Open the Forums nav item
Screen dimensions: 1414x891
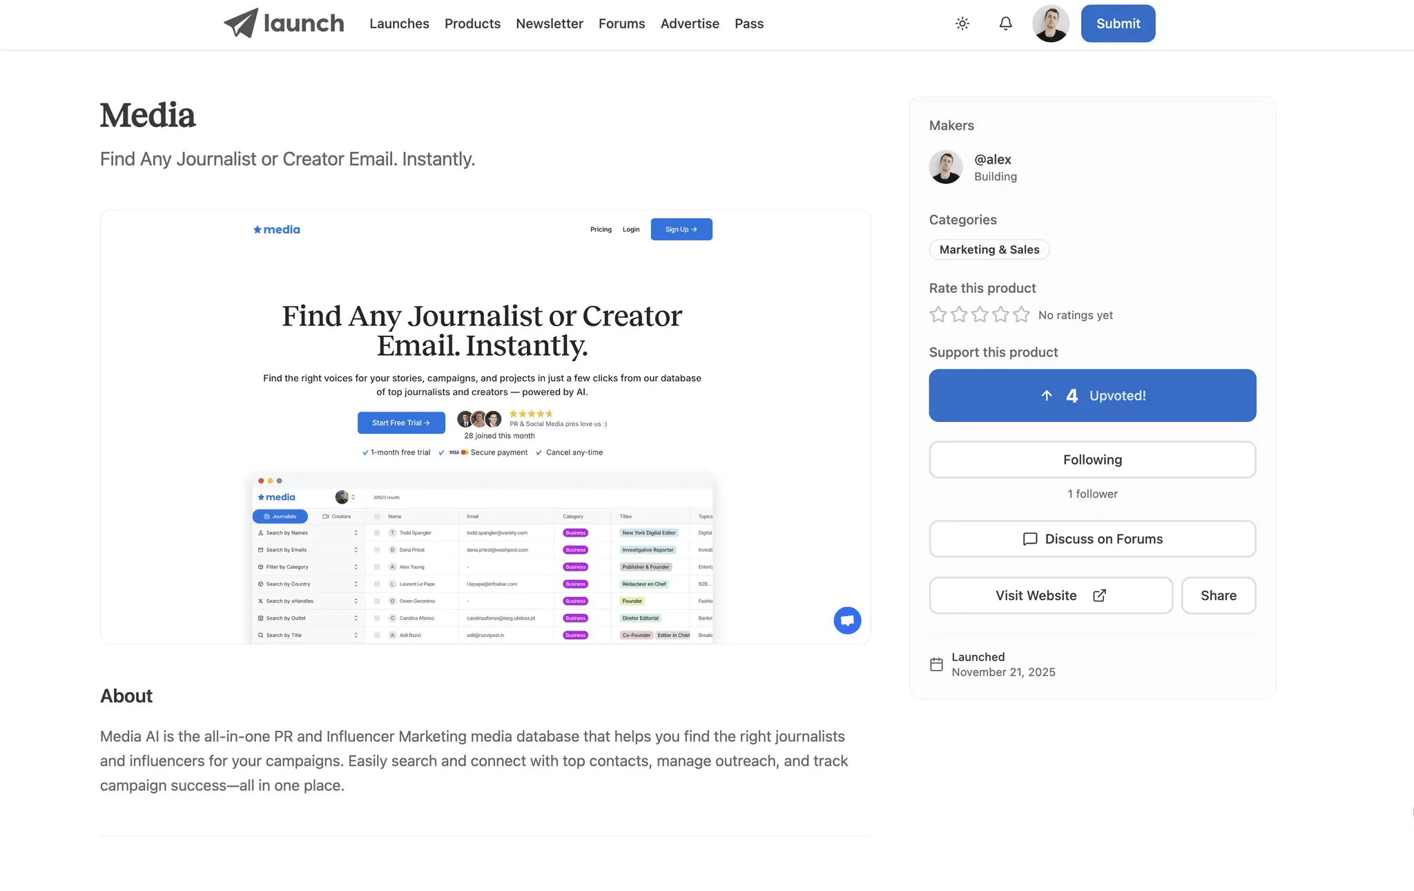point(621,23)
